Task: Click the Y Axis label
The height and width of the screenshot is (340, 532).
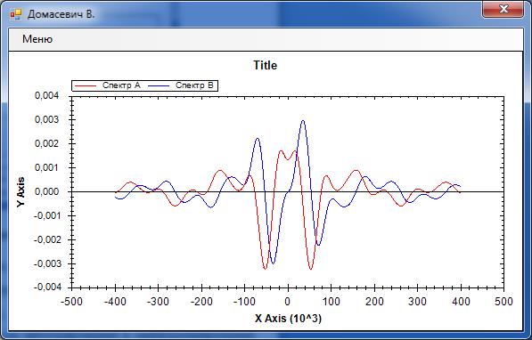Action: [21, 192]
